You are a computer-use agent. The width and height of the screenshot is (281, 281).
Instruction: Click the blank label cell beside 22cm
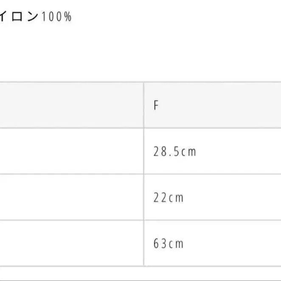(71, 197)
